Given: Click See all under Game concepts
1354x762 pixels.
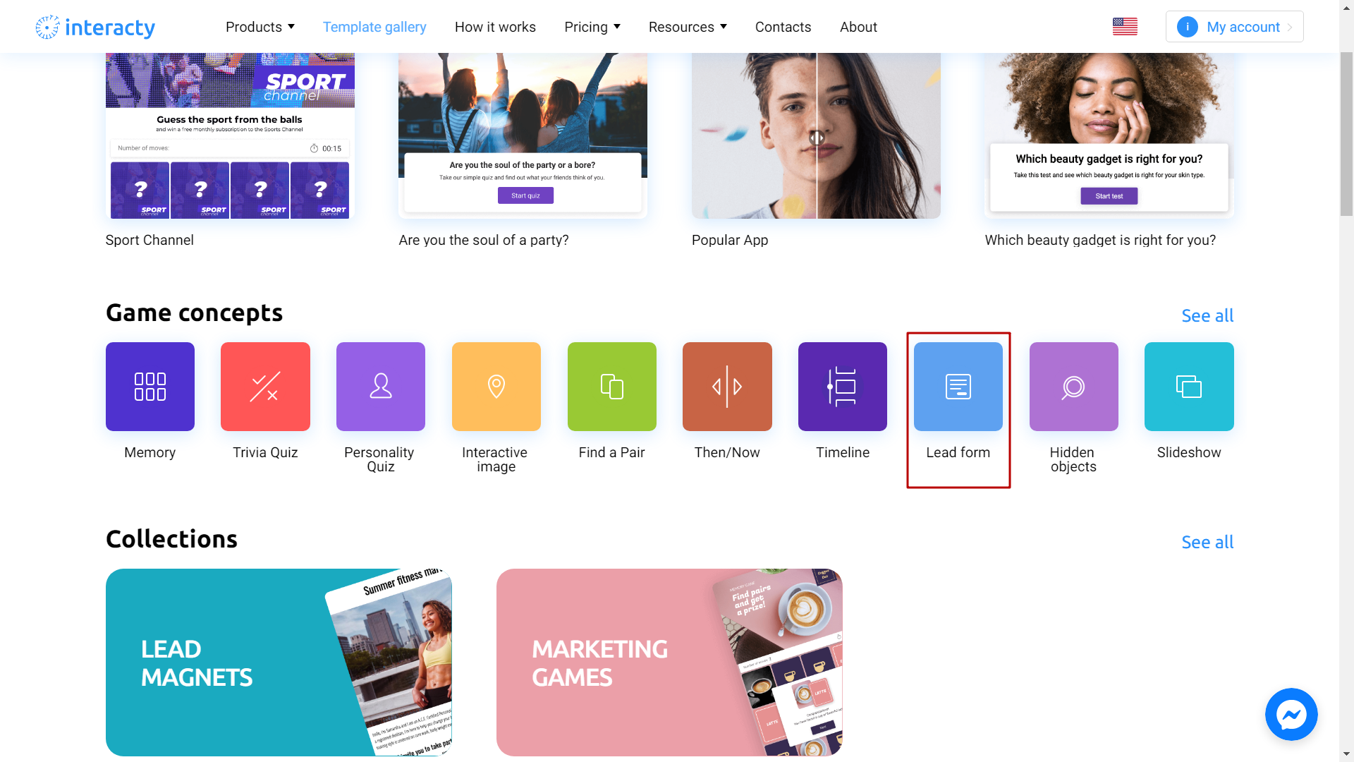Looking at the screenshot, I should click(1207, 315).
